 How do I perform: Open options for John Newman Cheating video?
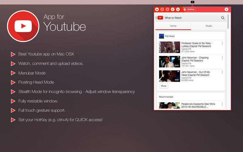(x=222, y=57)
